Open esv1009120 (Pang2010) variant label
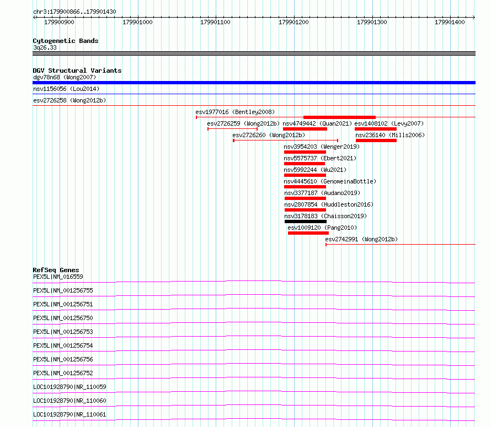This screenshot has height=427, width=491. click(322, 228)
